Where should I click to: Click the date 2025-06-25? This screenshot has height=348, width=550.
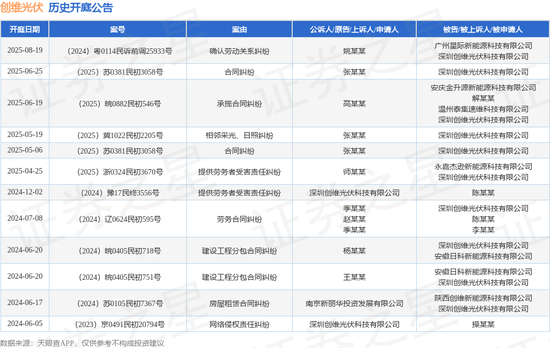click(25, 71)
